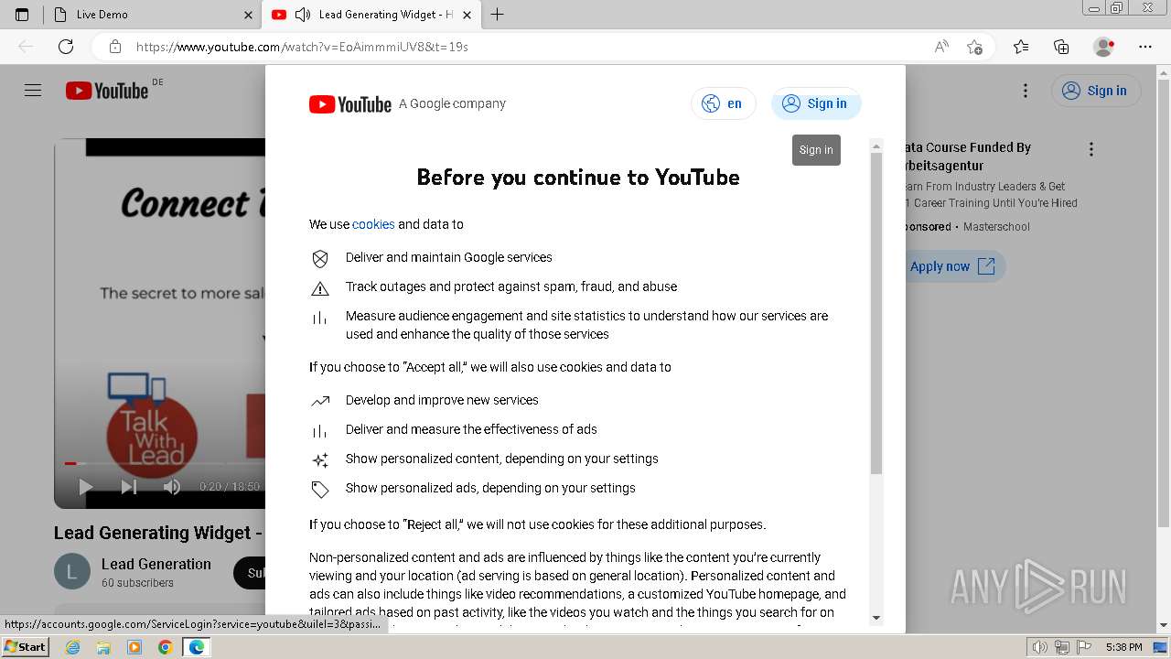Click the dialog scrollbar up arrow
The image size is (1171, 659).
[x=876, y=146]
